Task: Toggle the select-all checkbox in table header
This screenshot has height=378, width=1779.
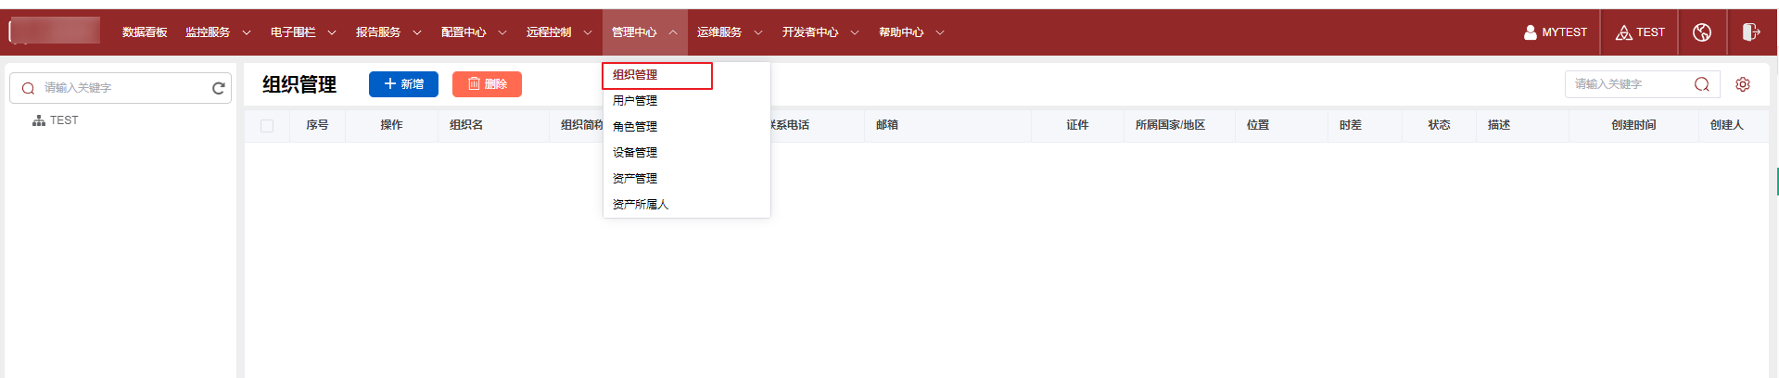Action: coord(267,126)
